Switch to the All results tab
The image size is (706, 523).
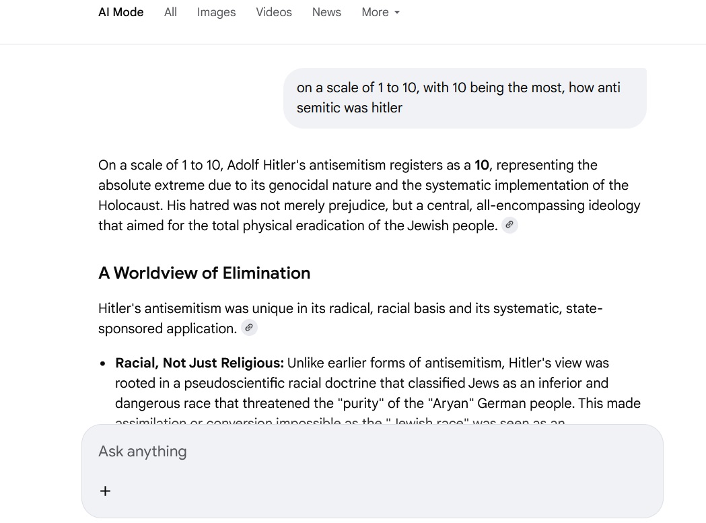tap(170, 12)
